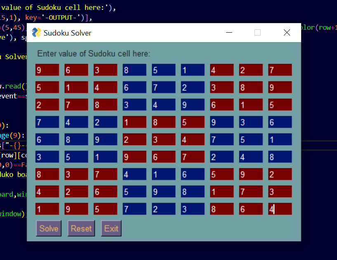Select the cell with 8 starting row seven

[47, 174]
